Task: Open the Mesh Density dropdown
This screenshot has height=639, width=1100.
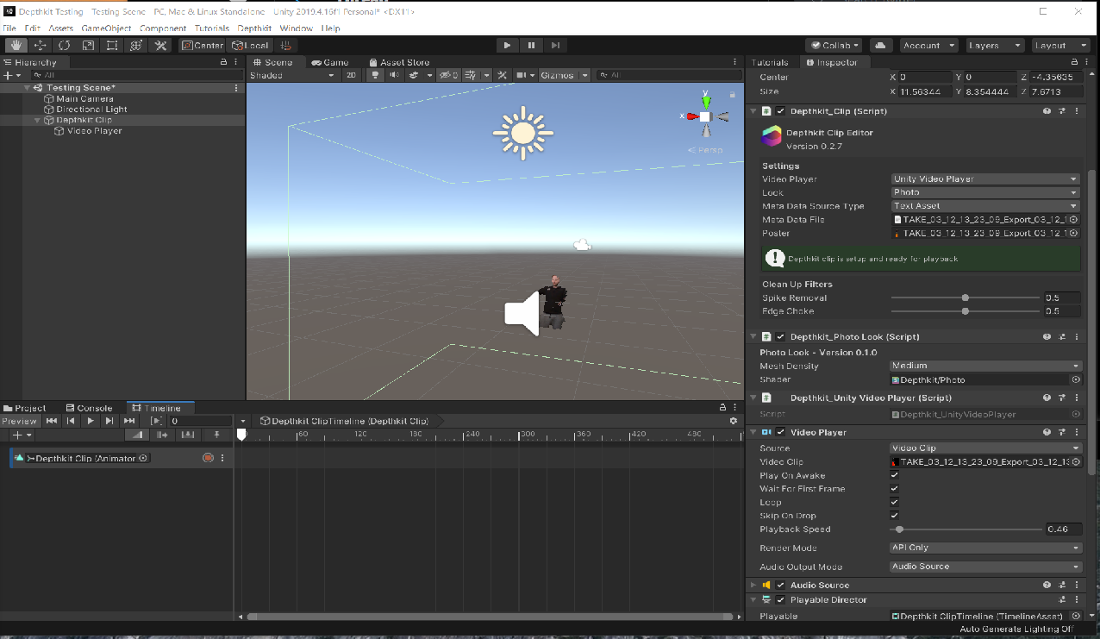Action: point(985,366)
